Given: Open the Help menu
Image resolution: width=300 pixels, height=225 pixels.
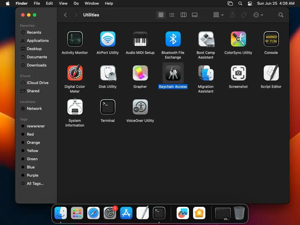Looking at the screenshot, I should pos(109,4).
